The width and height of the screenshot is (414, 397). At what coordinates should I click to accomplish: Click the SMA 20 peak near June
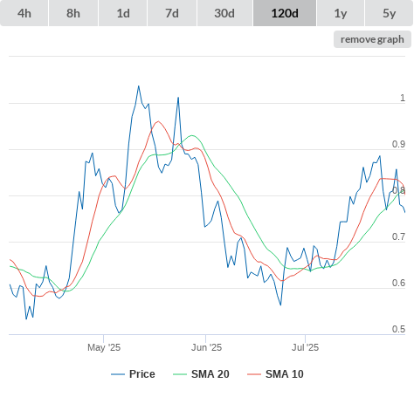pos(192,135)
